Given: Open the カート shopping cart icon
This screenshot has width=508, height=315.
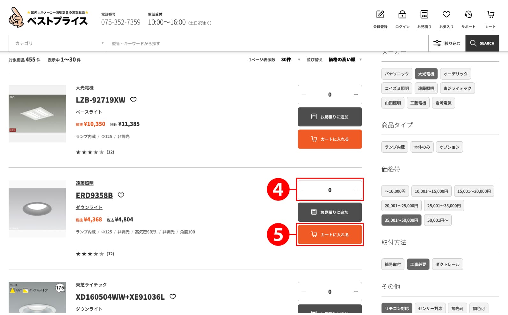Looking at the screenshot, I should pos(490,15).
